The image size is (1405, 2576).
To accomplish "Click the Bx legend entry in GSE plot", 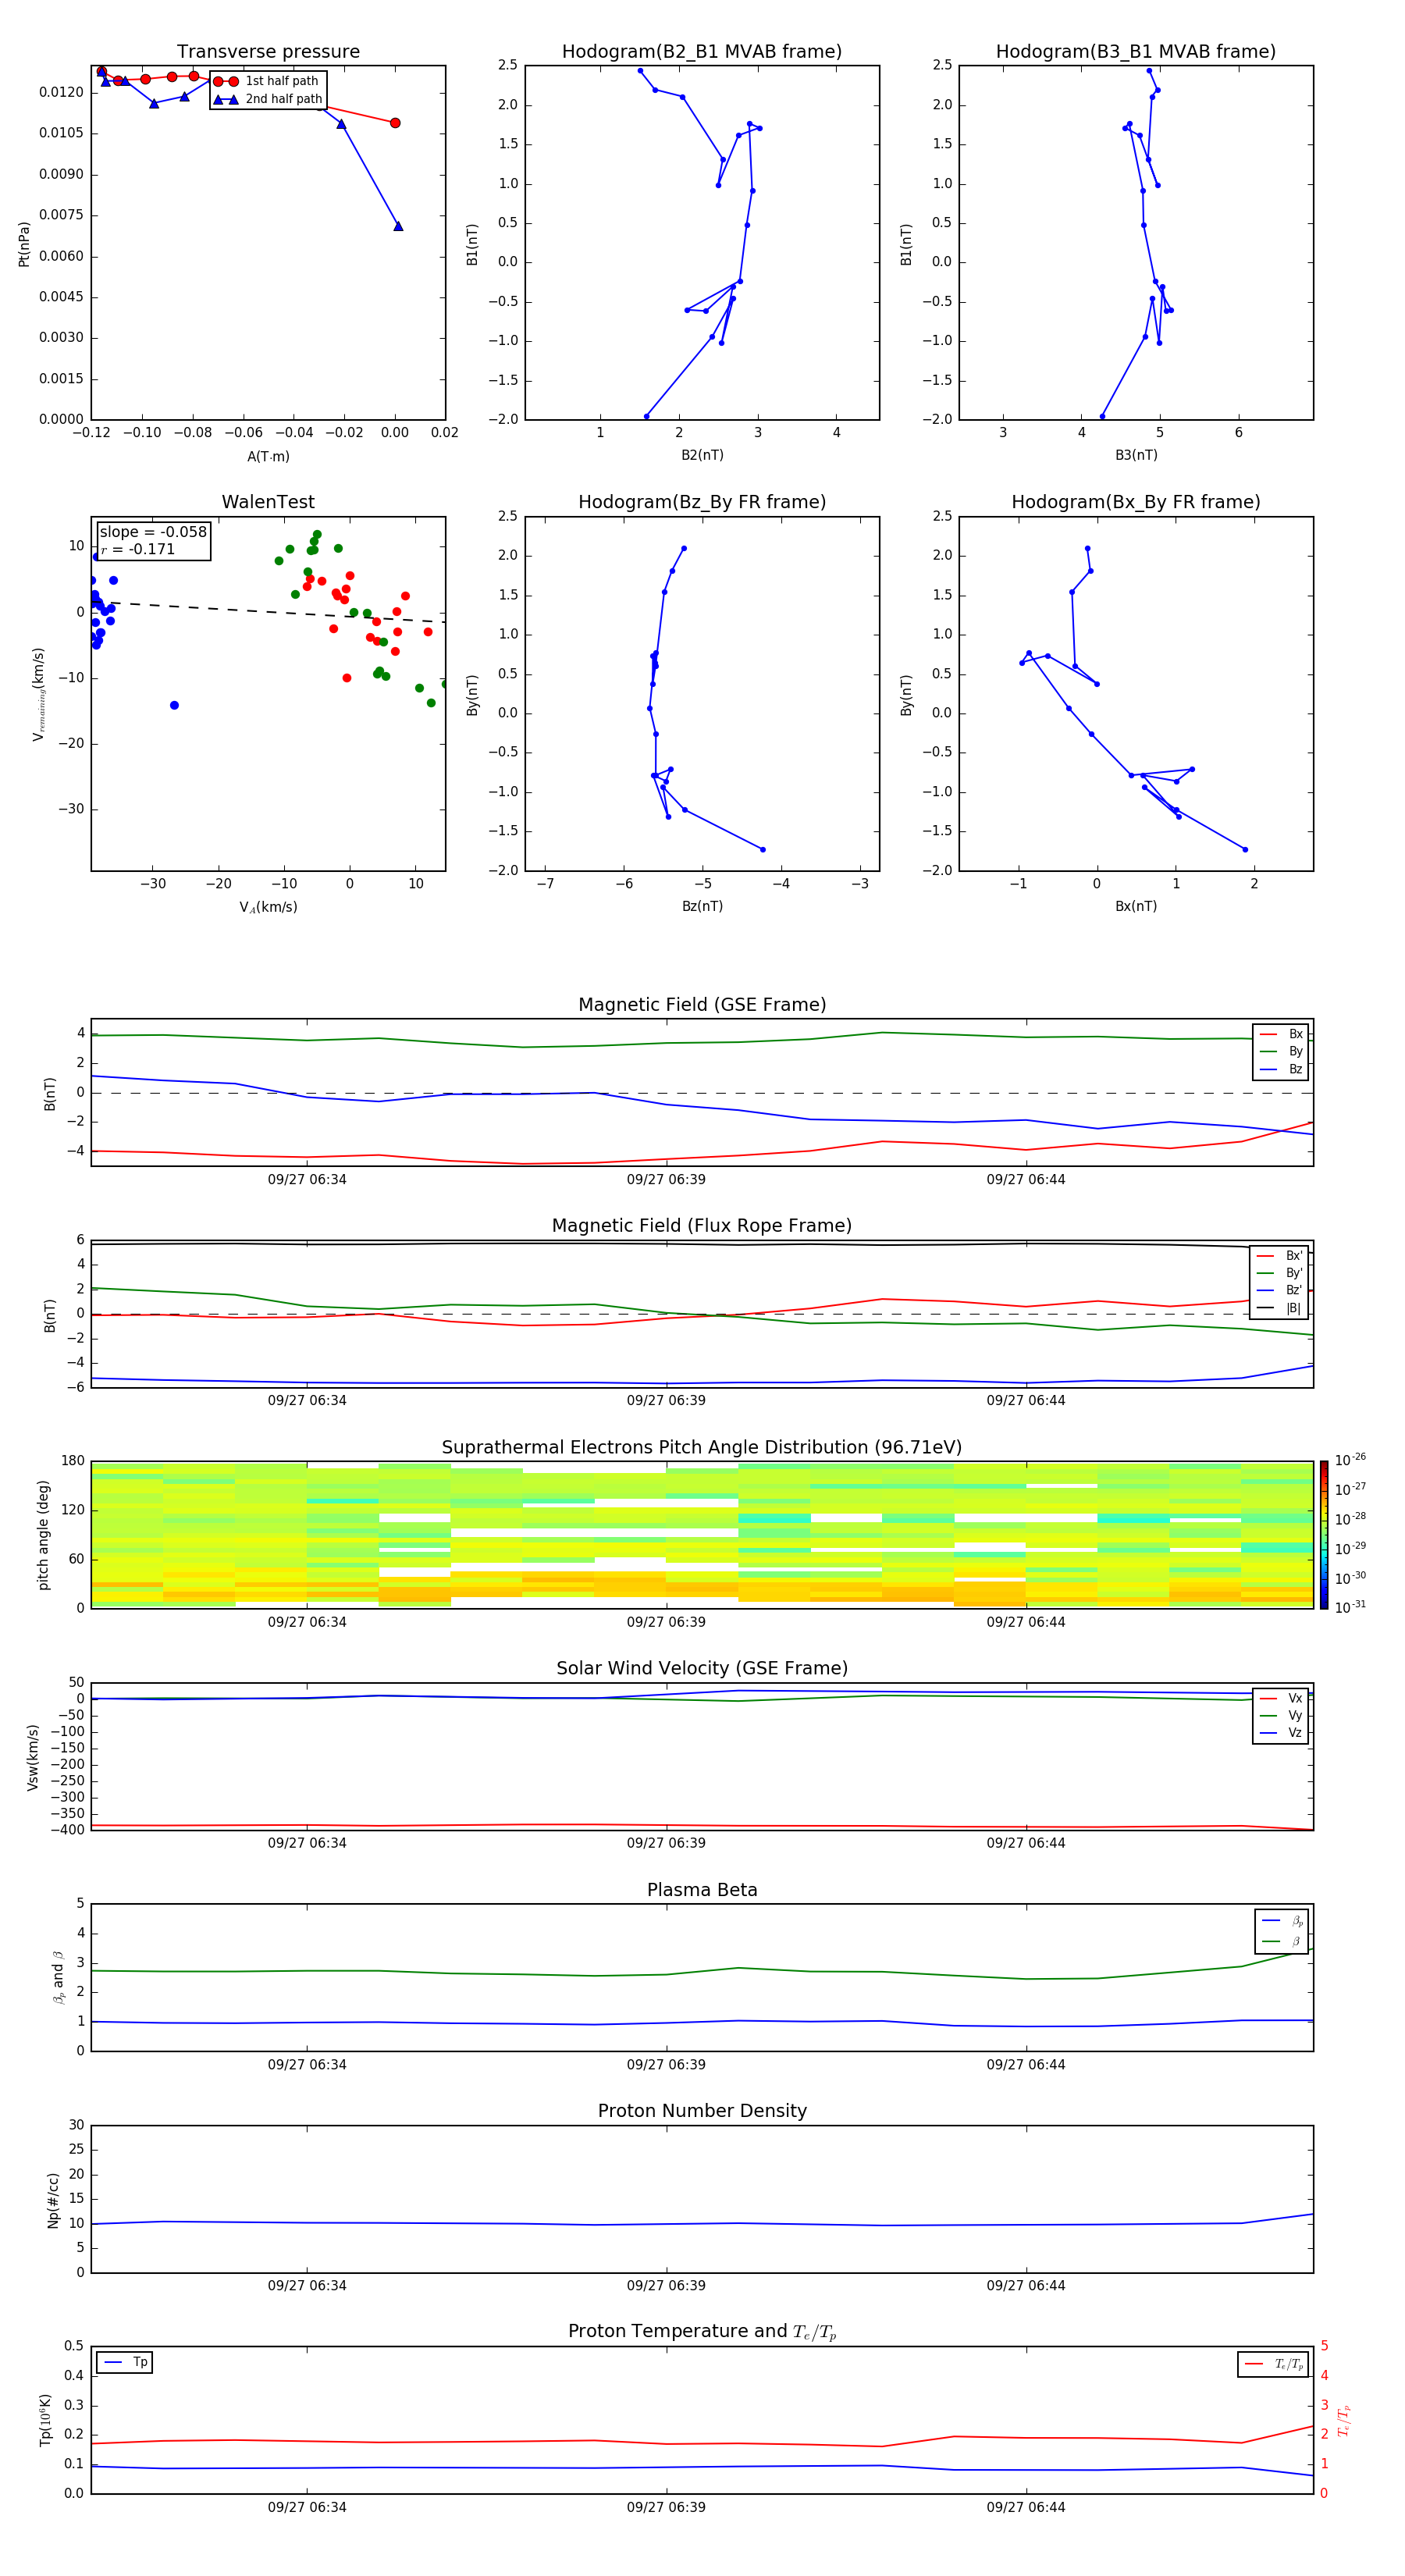I will 1281,1034.
